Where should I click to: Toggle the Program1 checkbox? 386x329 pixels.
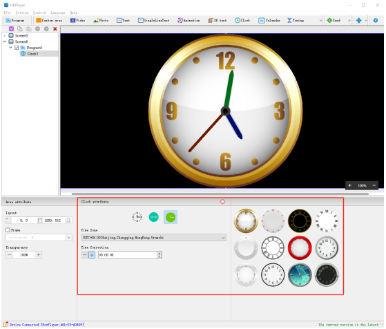point(17,48)
